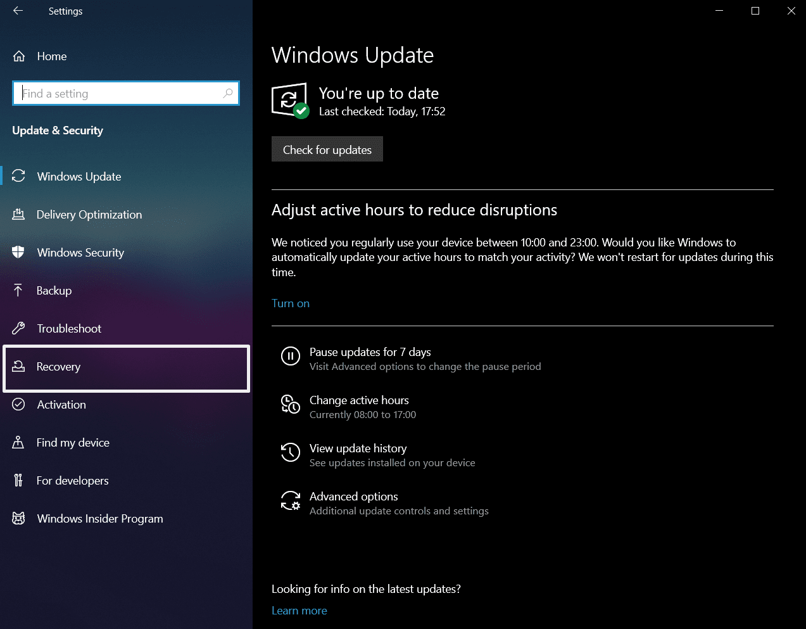Click the Troubleshoot wrench icon
Image resolution: width=806 pixels, height=629 pixels.
(18, 328)
